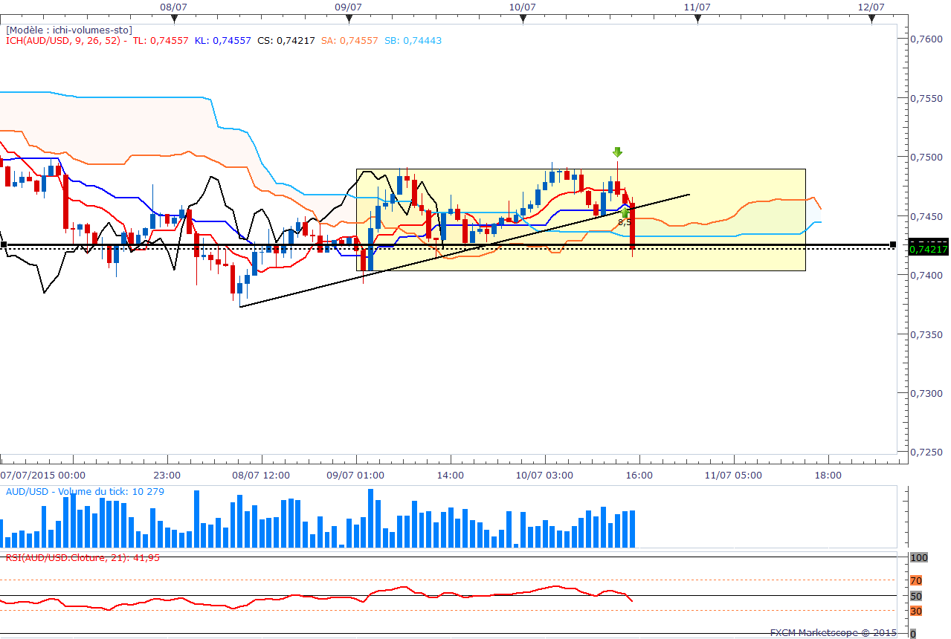951x639 pixels.
Task: Click the current price tag 0,74217
Action: pos(927,248)
